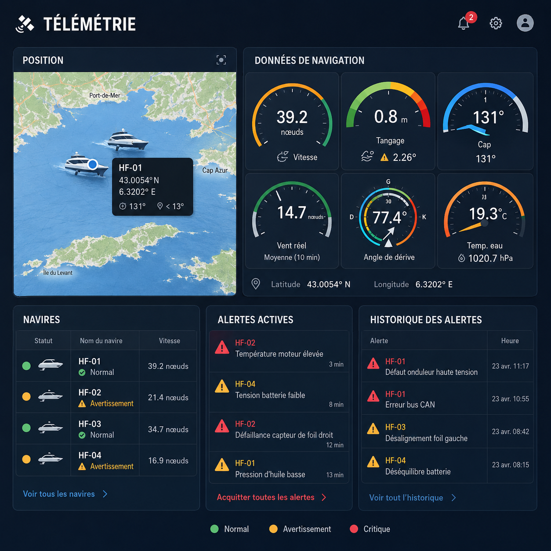Image resolution: width=551 pixels, height=551 pixels.
Task: Click red alert icon for Température moteur élevée
Action: [222, 348]
